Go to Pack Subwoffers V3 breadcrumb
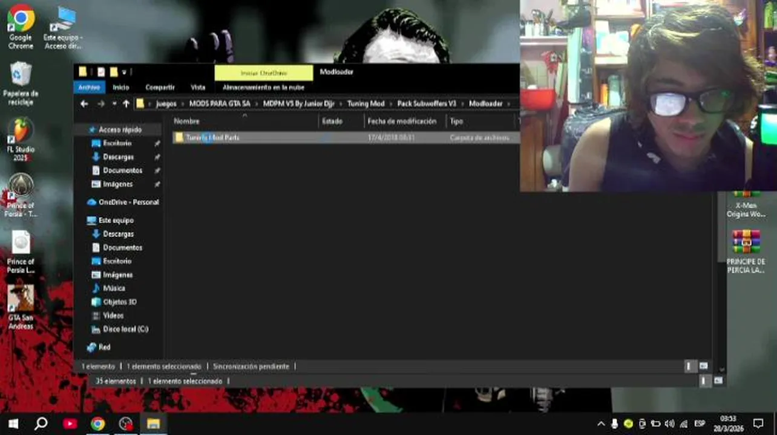Image resolution: width=777 pixels, height=435 pixels. (427, 104)
